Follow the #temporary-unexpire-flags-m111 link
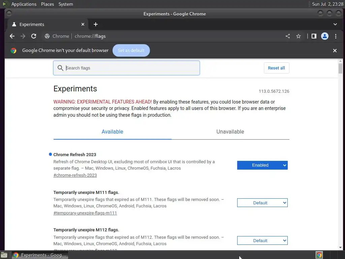The image size is (345, 259). pyautogui.click(x=85, y=213)
